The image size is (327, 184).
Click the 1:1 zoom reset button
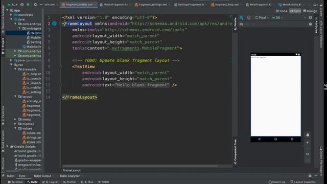coord(308,154)
